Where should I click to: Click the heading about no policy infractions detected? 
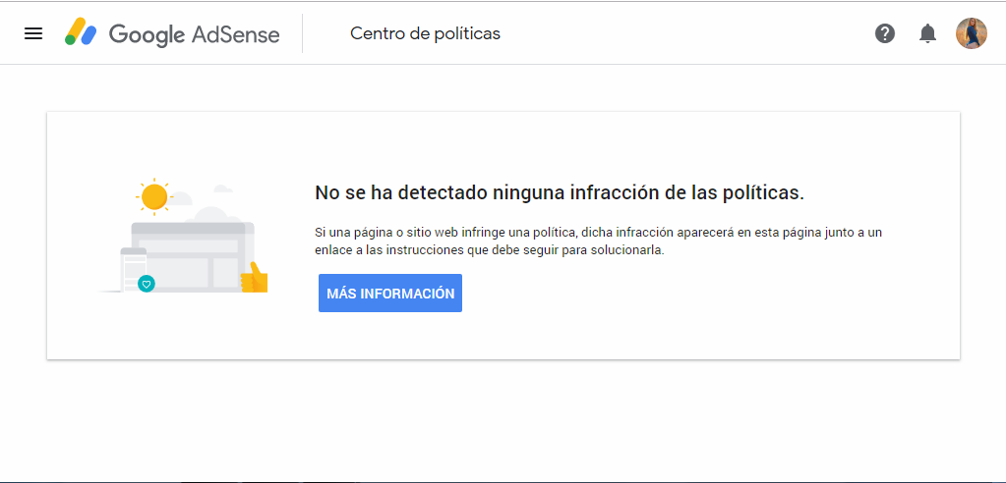[x=560, y=192]
